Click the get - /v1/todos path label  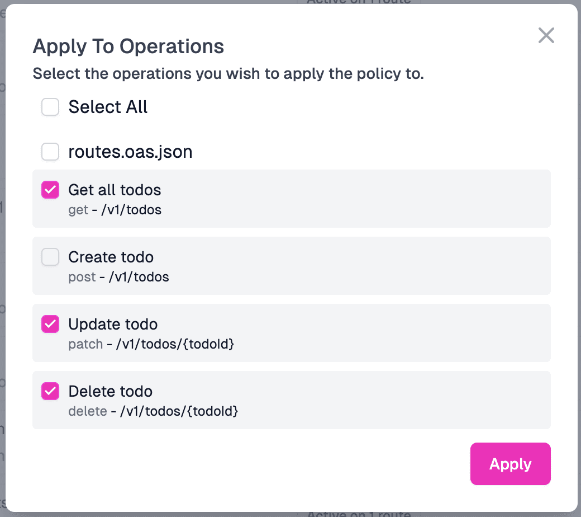pyautogui.click(x=115, y=210)
